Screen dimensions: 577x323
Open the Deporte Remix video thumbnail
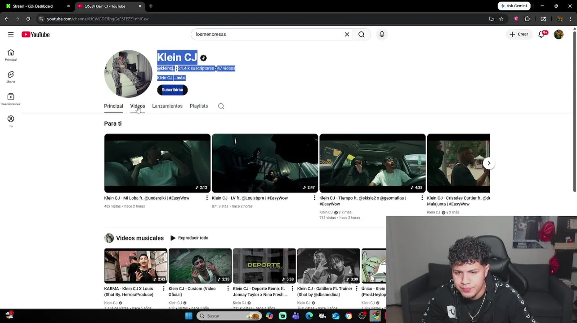tap(264, 266)
